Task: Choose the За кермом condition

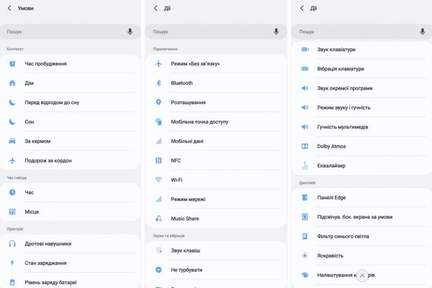Action: point(37,141)
